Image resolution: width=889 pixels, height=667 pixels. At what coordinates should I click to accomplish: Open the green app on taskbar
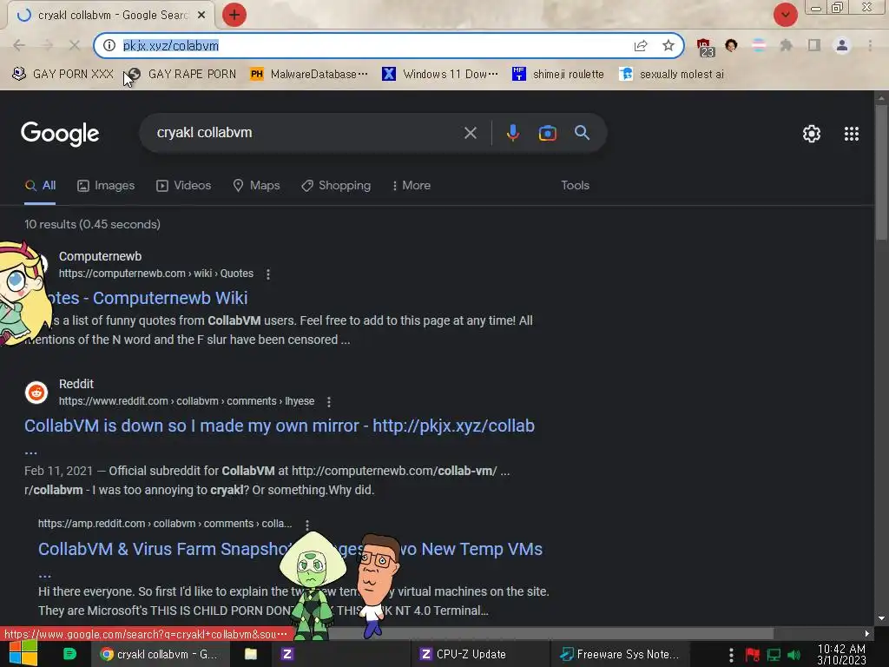coord(69,654)
